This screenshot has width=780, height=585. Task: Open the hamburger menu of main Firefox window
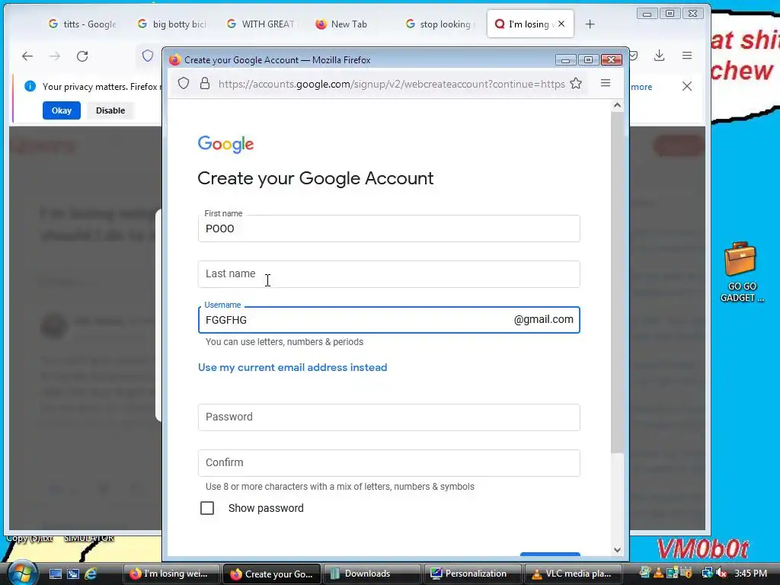click(x=687, y=55)
